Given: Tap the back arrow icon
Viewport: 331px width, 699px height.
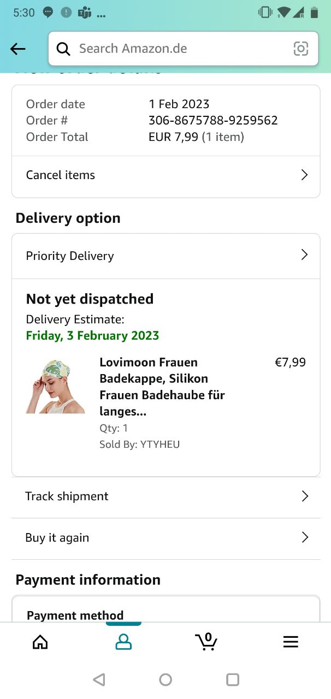Looking at the screenshot, I should click(18, 49).
